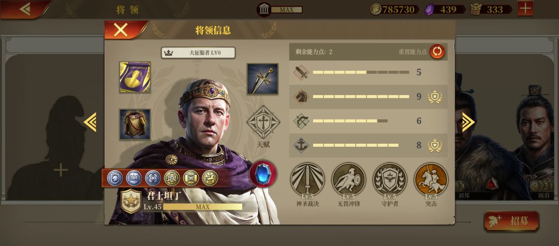Show next general with right chevron arrow
The height and width of the screenshot is (246, 559).
click(468, 122)
